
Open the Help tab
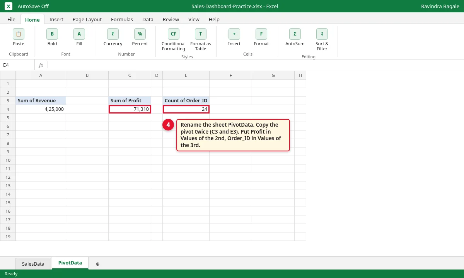pos(214,19)
